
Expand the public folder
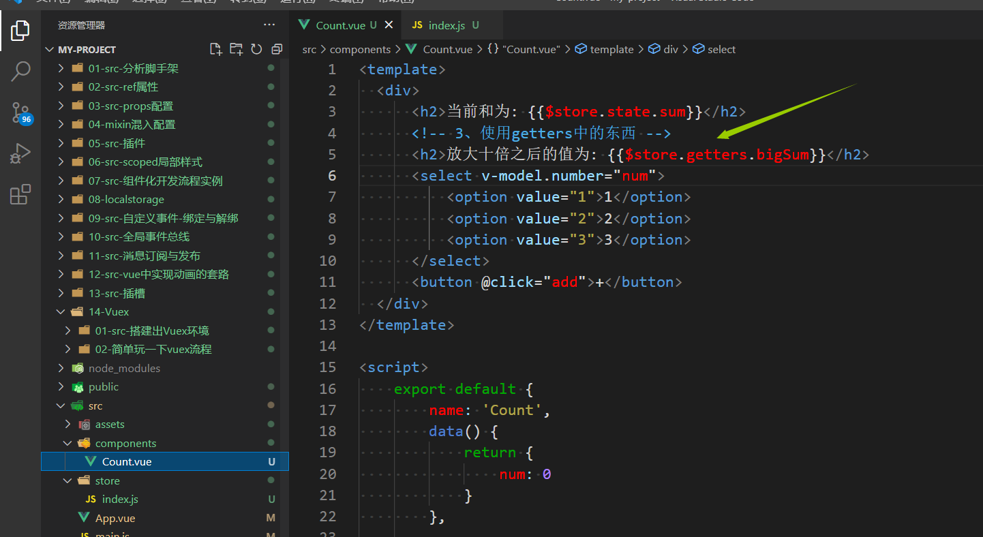[x=165, y=387]
